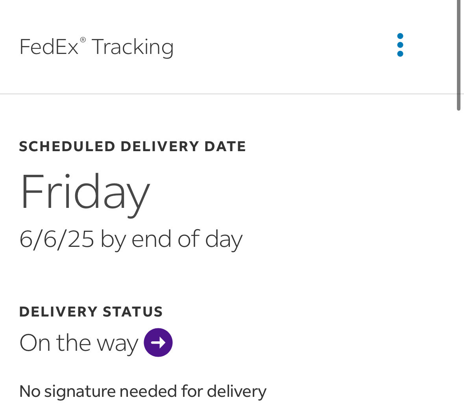Tap the No signature needed for delivery note
The height and width of the screenshot is (411, 464).
[x=142, y=391]
